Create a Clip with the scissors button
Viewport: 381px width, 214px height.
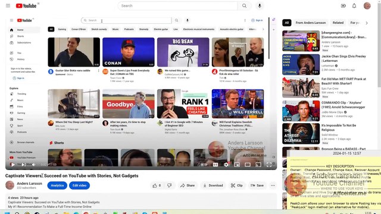[x=237, y=185]
